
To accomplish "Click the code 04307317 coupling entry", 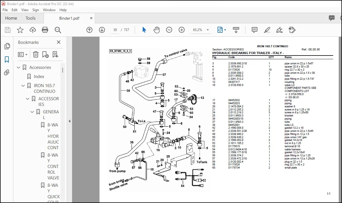I will tap(234, 82).
